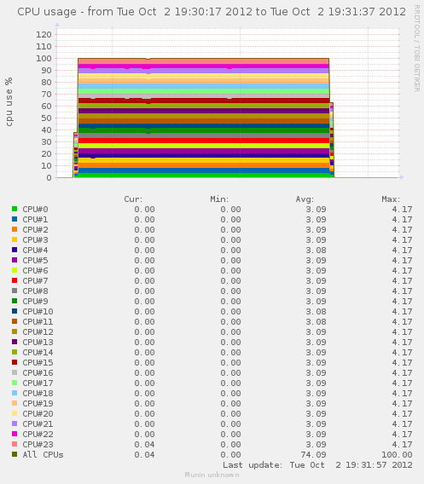Click the red CPU#7 legend swatch
Screen dimensions: 424x484
point(15,280)
